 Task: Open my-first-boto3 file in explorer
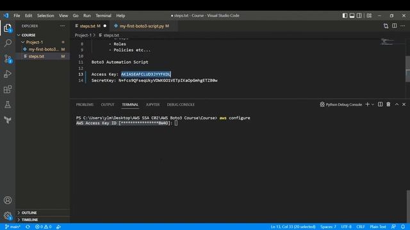click(x=43, y=49)
